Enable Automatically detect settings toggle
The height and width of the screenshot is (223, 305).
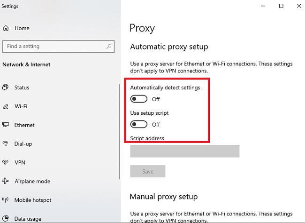139,99
